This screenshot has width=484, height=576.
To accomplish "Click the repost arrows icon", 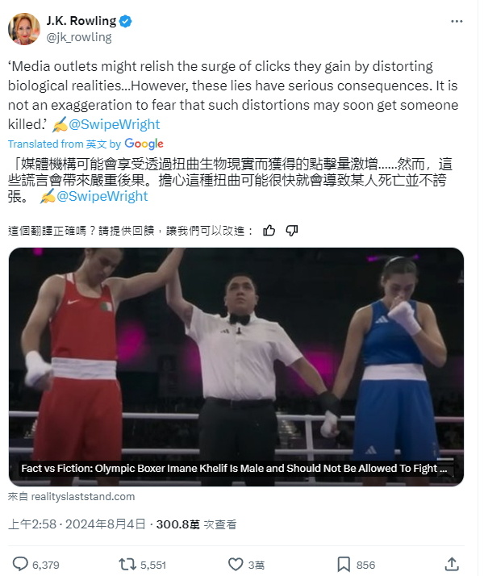I will coord(127,564).
